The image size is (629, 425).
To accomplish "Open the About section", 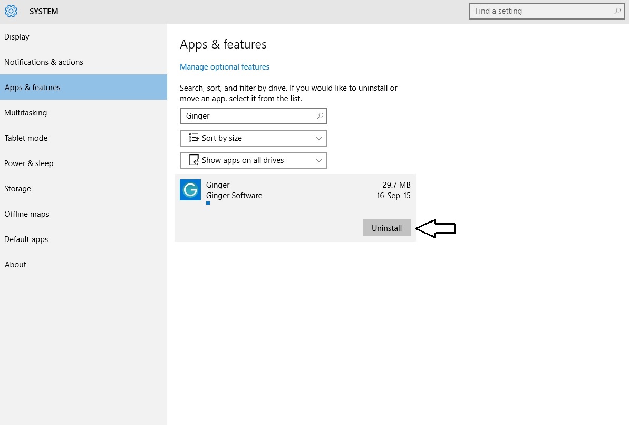I will (x=83, y=265).
